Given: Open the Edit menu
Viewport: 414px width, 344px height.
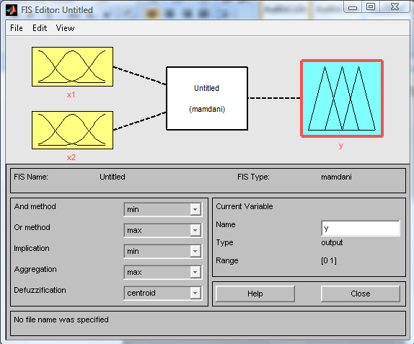Looking at the screenshot, I should [x=40, y=28].
